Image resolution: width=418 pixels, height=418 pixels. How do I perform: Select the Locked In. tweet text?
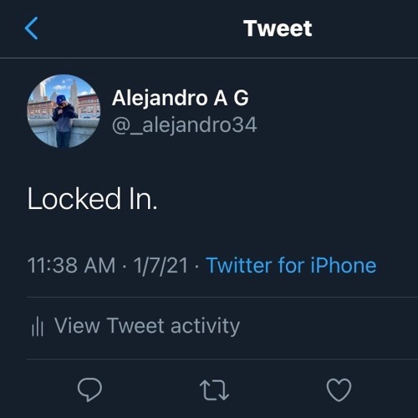92,198
